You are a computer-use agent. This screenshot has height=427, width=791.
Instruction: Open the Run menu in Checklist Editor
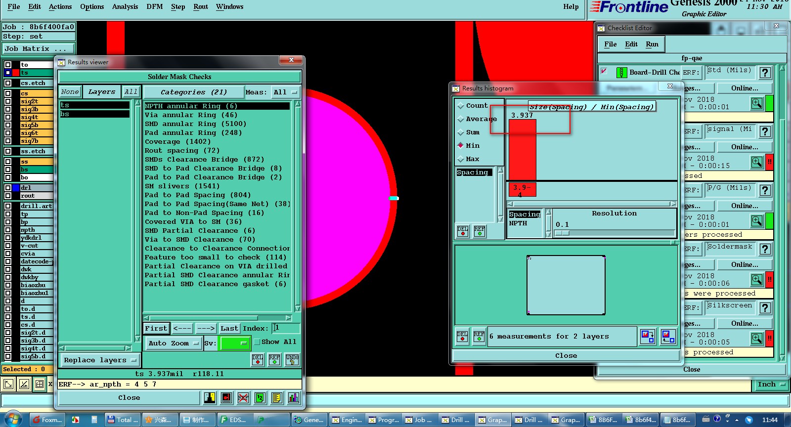(x=652, y=44)
